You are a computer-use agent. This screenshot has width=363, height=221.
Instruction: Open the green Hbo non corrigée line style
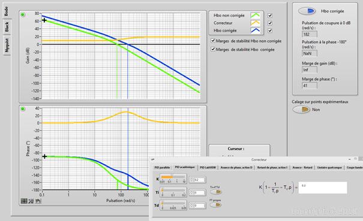coord(256,16)
